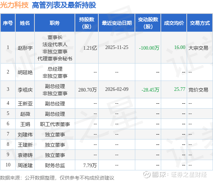
Task: Click the 代理董事会秘书 position text
Action: pyautogui.click(x=55, y=59)
